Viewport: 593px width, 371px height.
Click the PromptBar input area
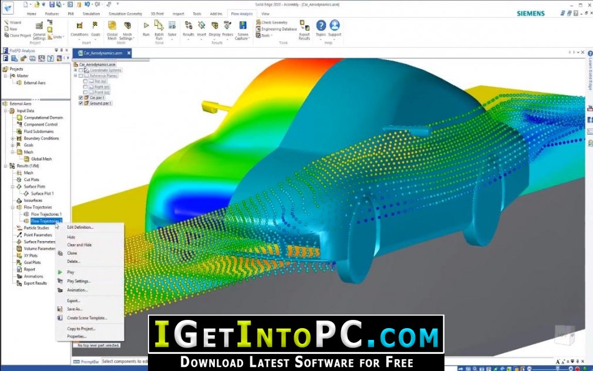click(125, 362)
